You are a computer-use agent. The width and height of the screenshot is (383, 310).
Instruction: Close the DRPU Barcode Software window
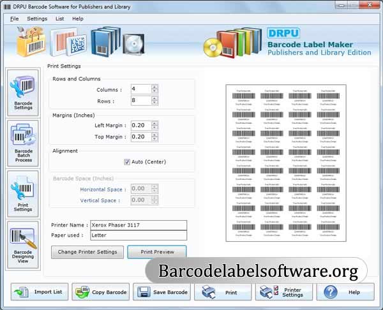tap(370, 5)
